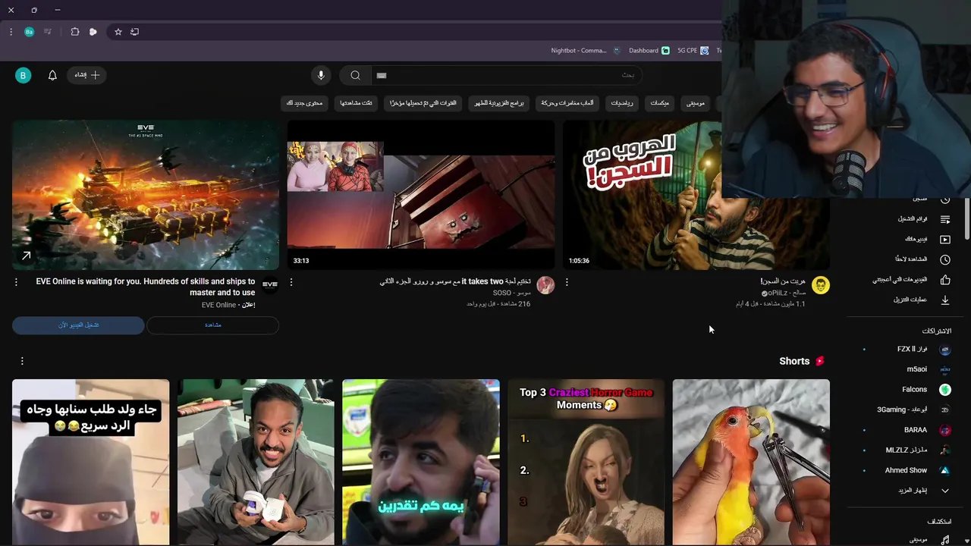
Task: Open Your videos icon in sidebar
Action: [x=945, y=239]
